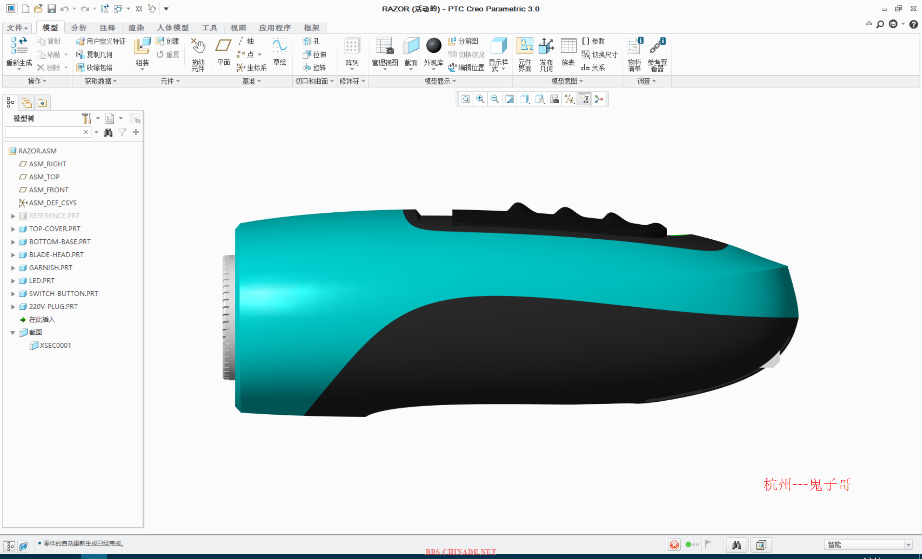
Task: Click the red stop icon in status bar
Action: click(x=674, y=545)
